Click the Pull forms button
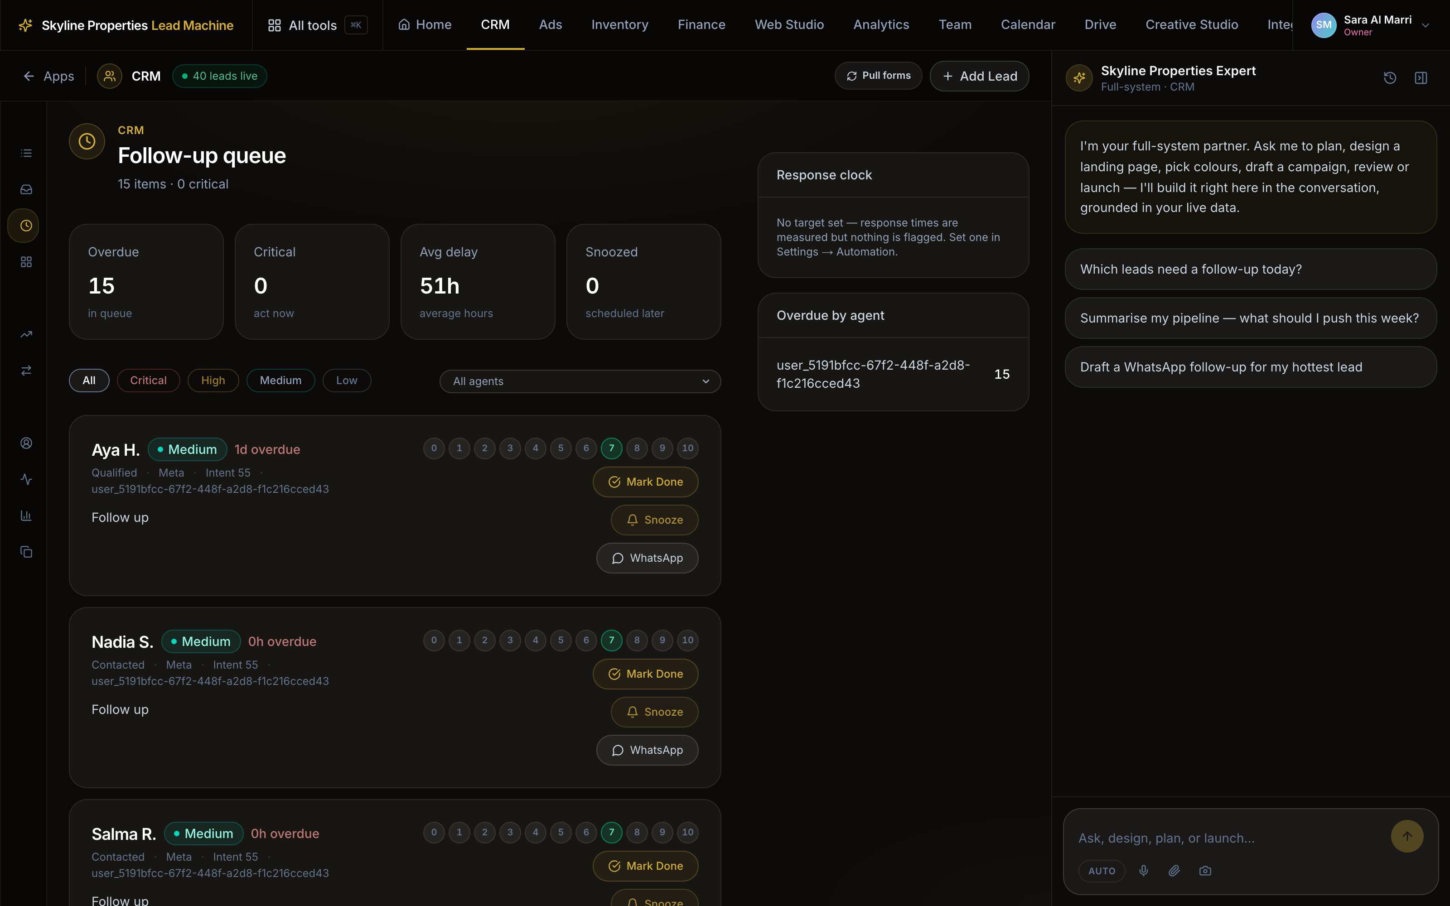 [x=879, y=76]
